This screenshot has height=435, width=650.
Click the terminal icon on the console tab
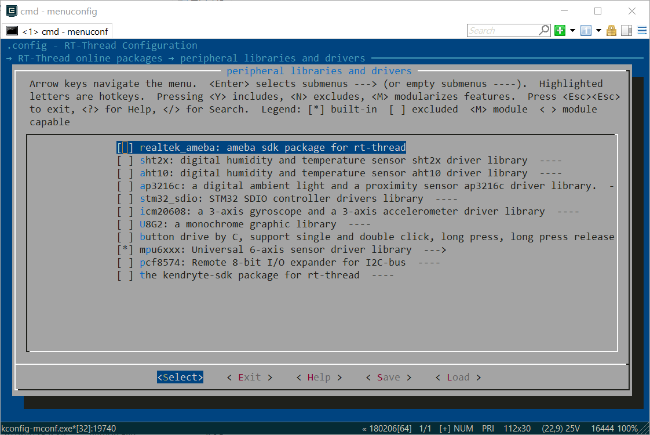pos(12,31)
